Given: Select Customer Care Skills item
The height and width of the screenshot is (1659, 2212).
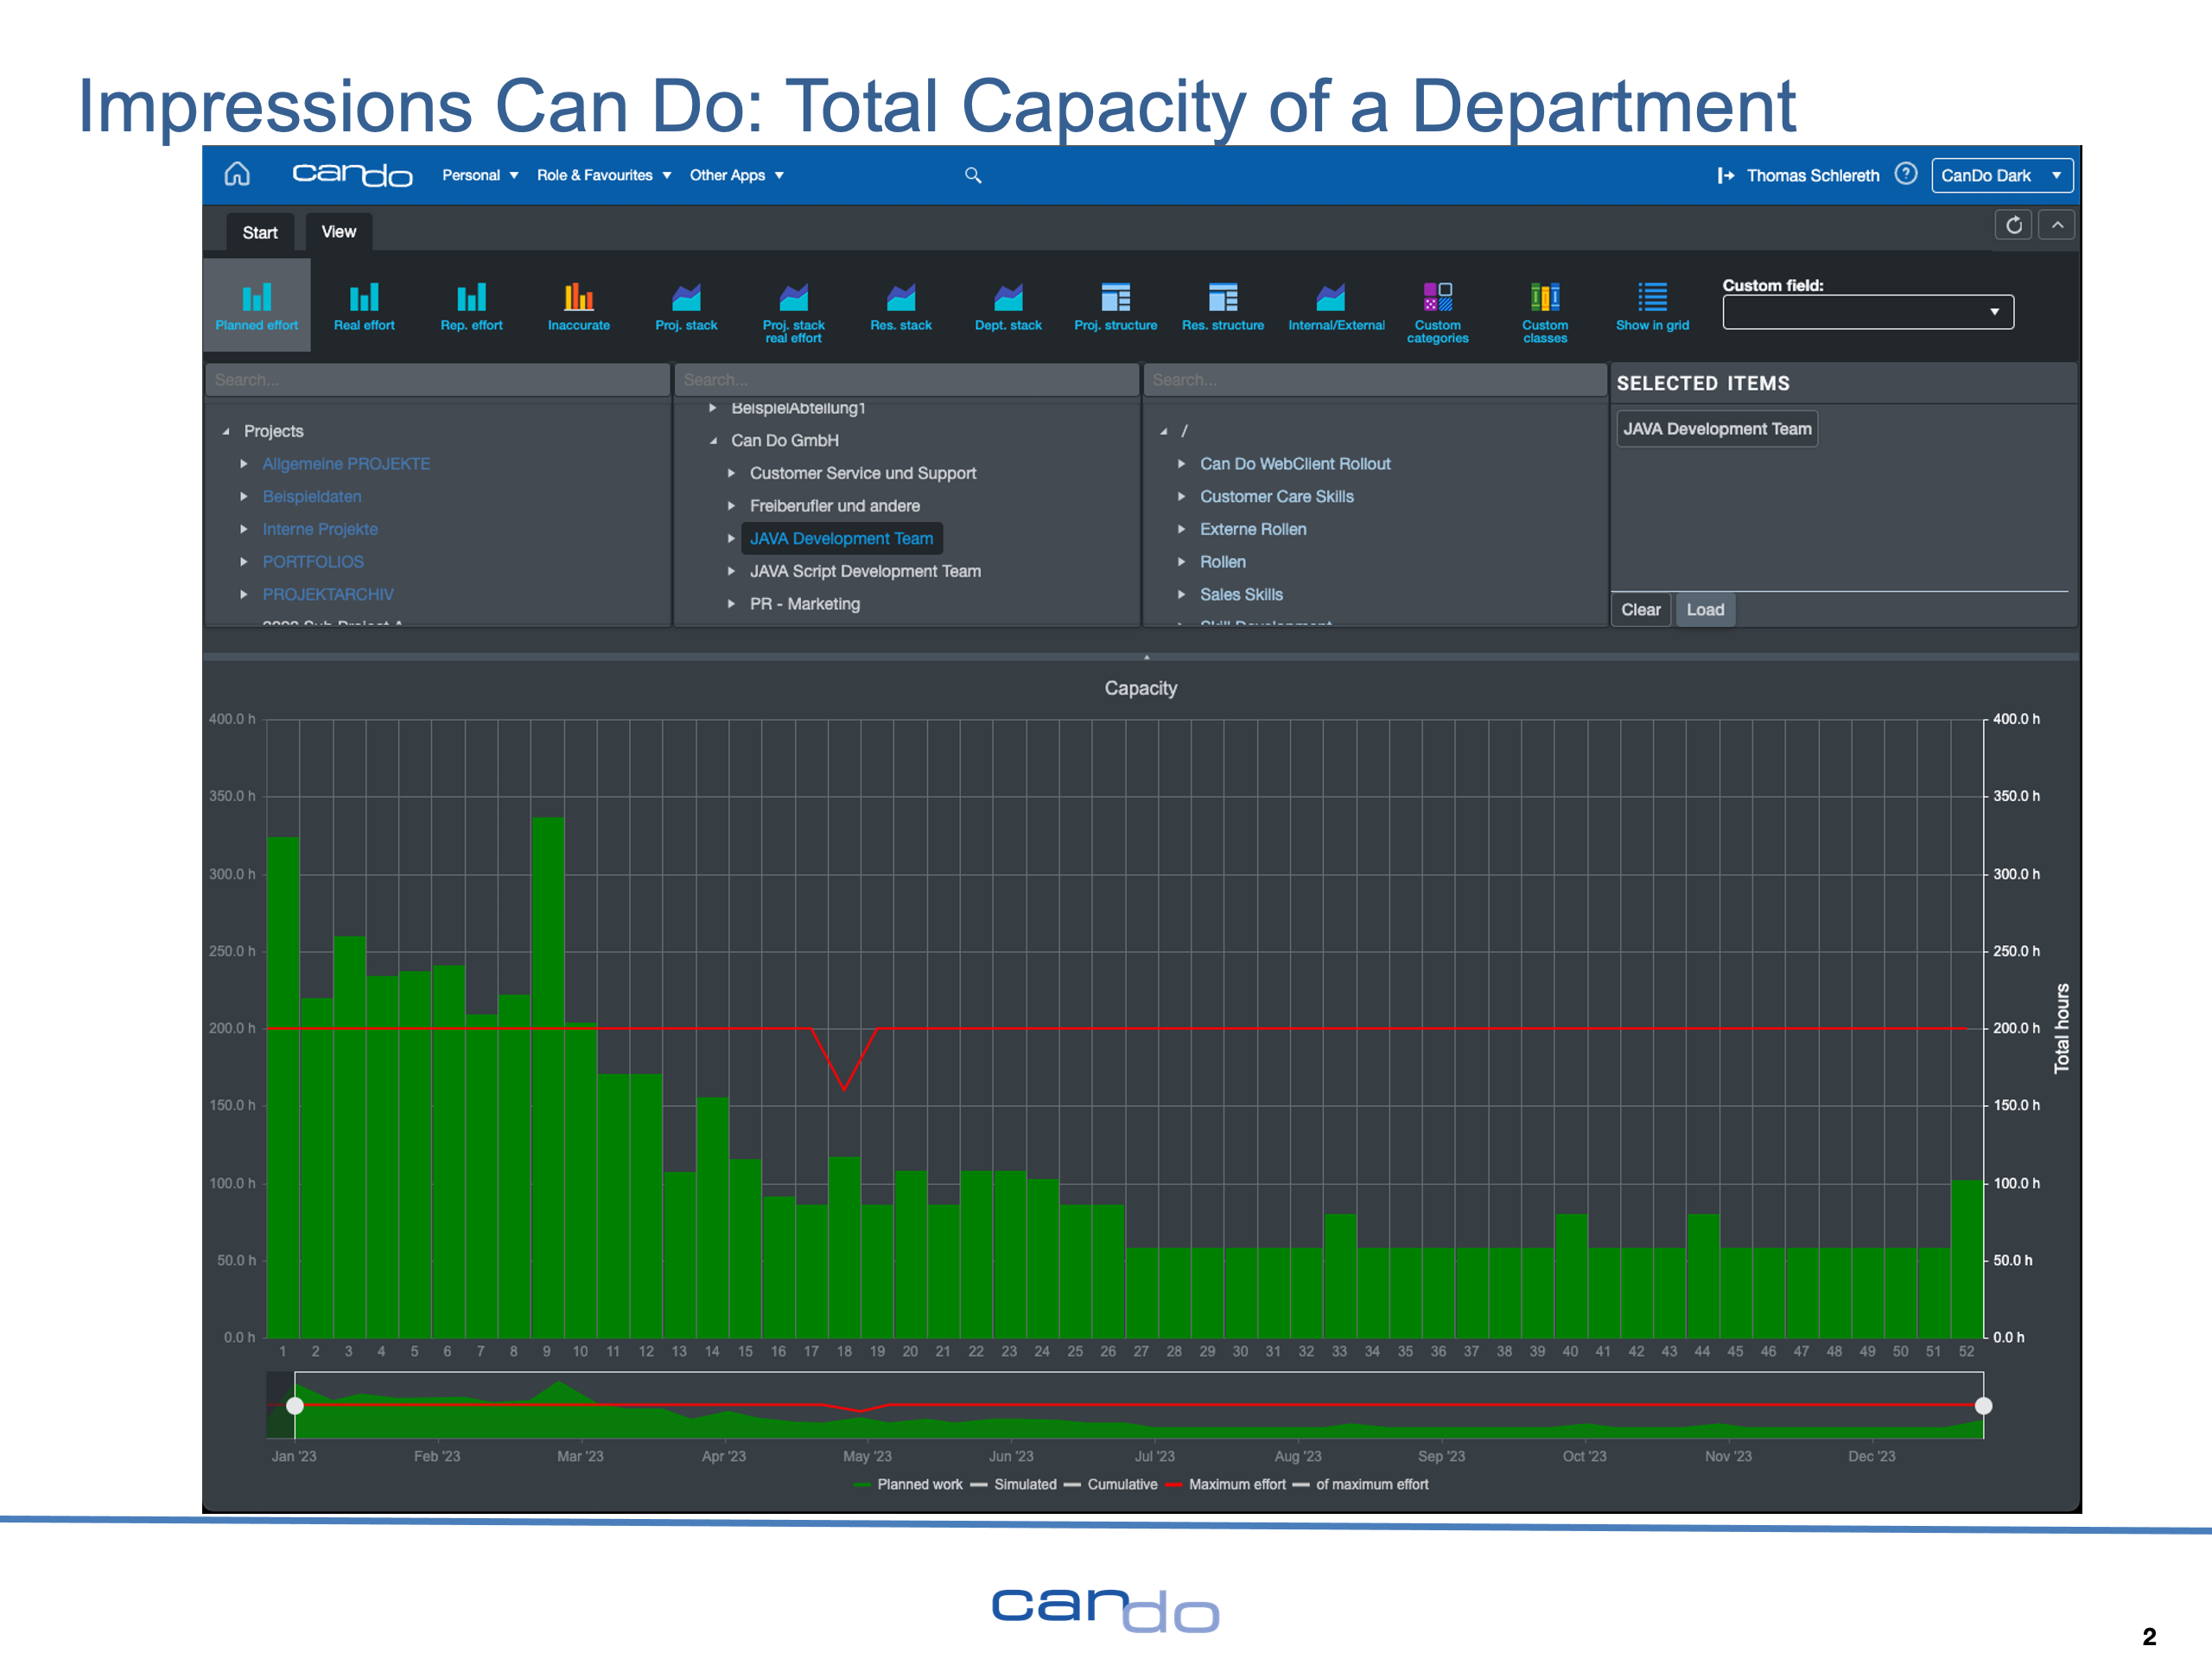Looking at the screenshot, I should 1277,497.
